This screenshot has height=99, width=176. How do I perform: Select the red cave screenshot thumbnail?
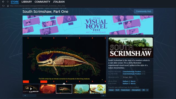[48, 89]
